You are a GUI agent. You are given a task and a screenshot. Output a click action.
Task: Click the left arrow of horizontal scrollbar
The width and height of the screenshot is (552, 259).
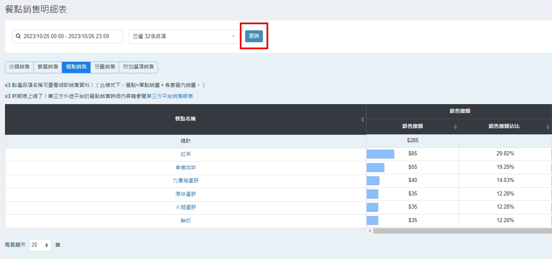[x=370, y=231]
